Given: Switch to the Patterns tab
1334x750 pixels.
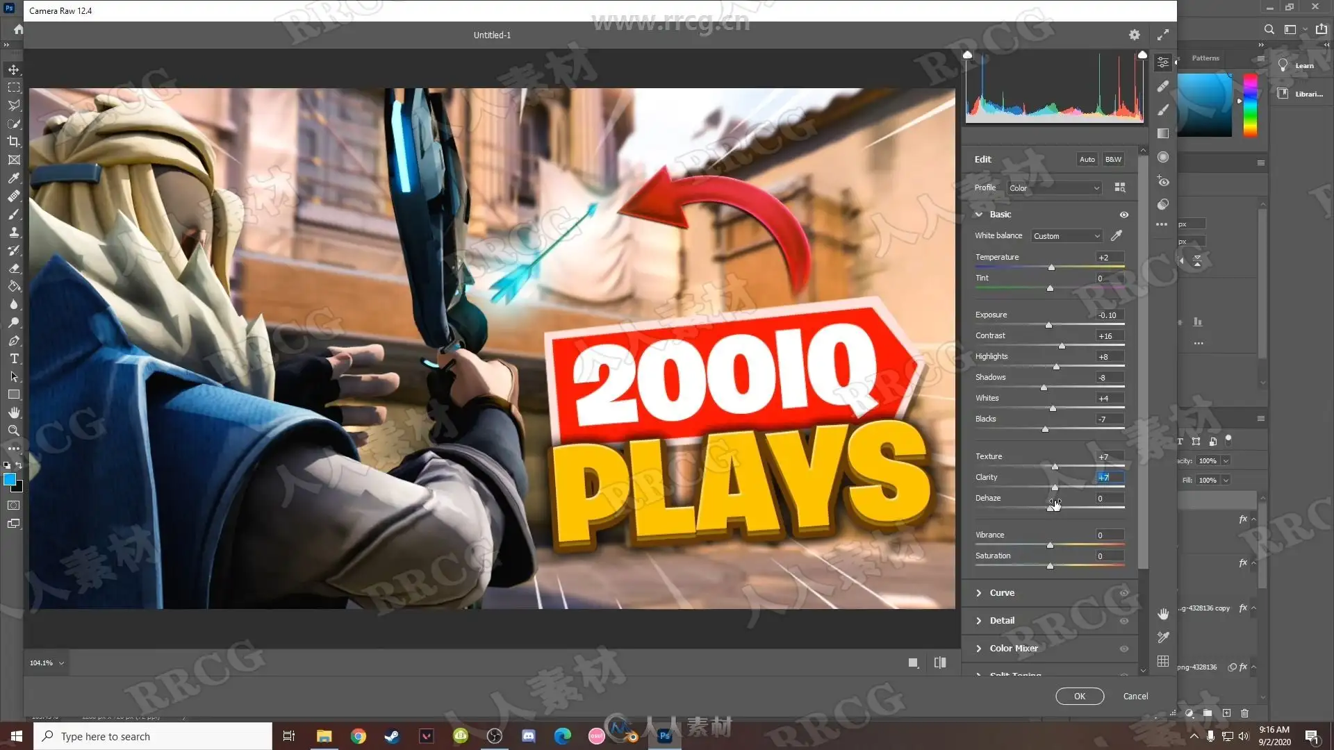Looking at the screenshot, I should pyautogui.click(x=1205, y=58).
